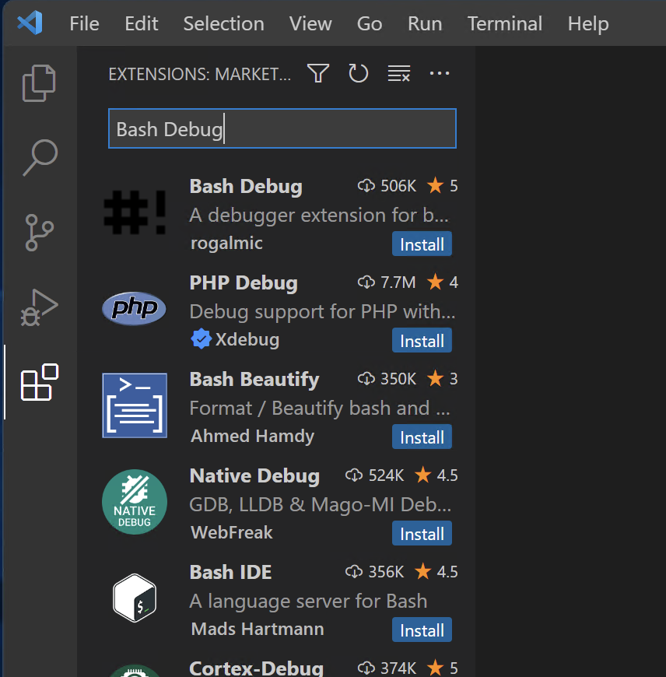Clear the extensions search results

coord(398,73)
